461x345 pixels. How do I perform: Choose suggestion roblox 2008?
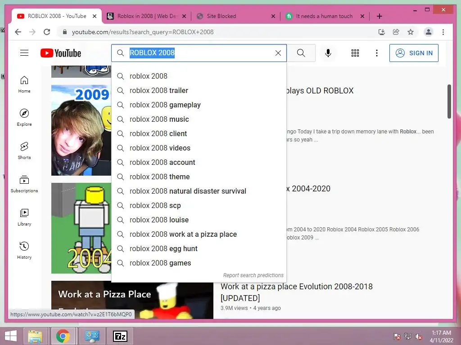pyautogui.click(x=199, y=76)
